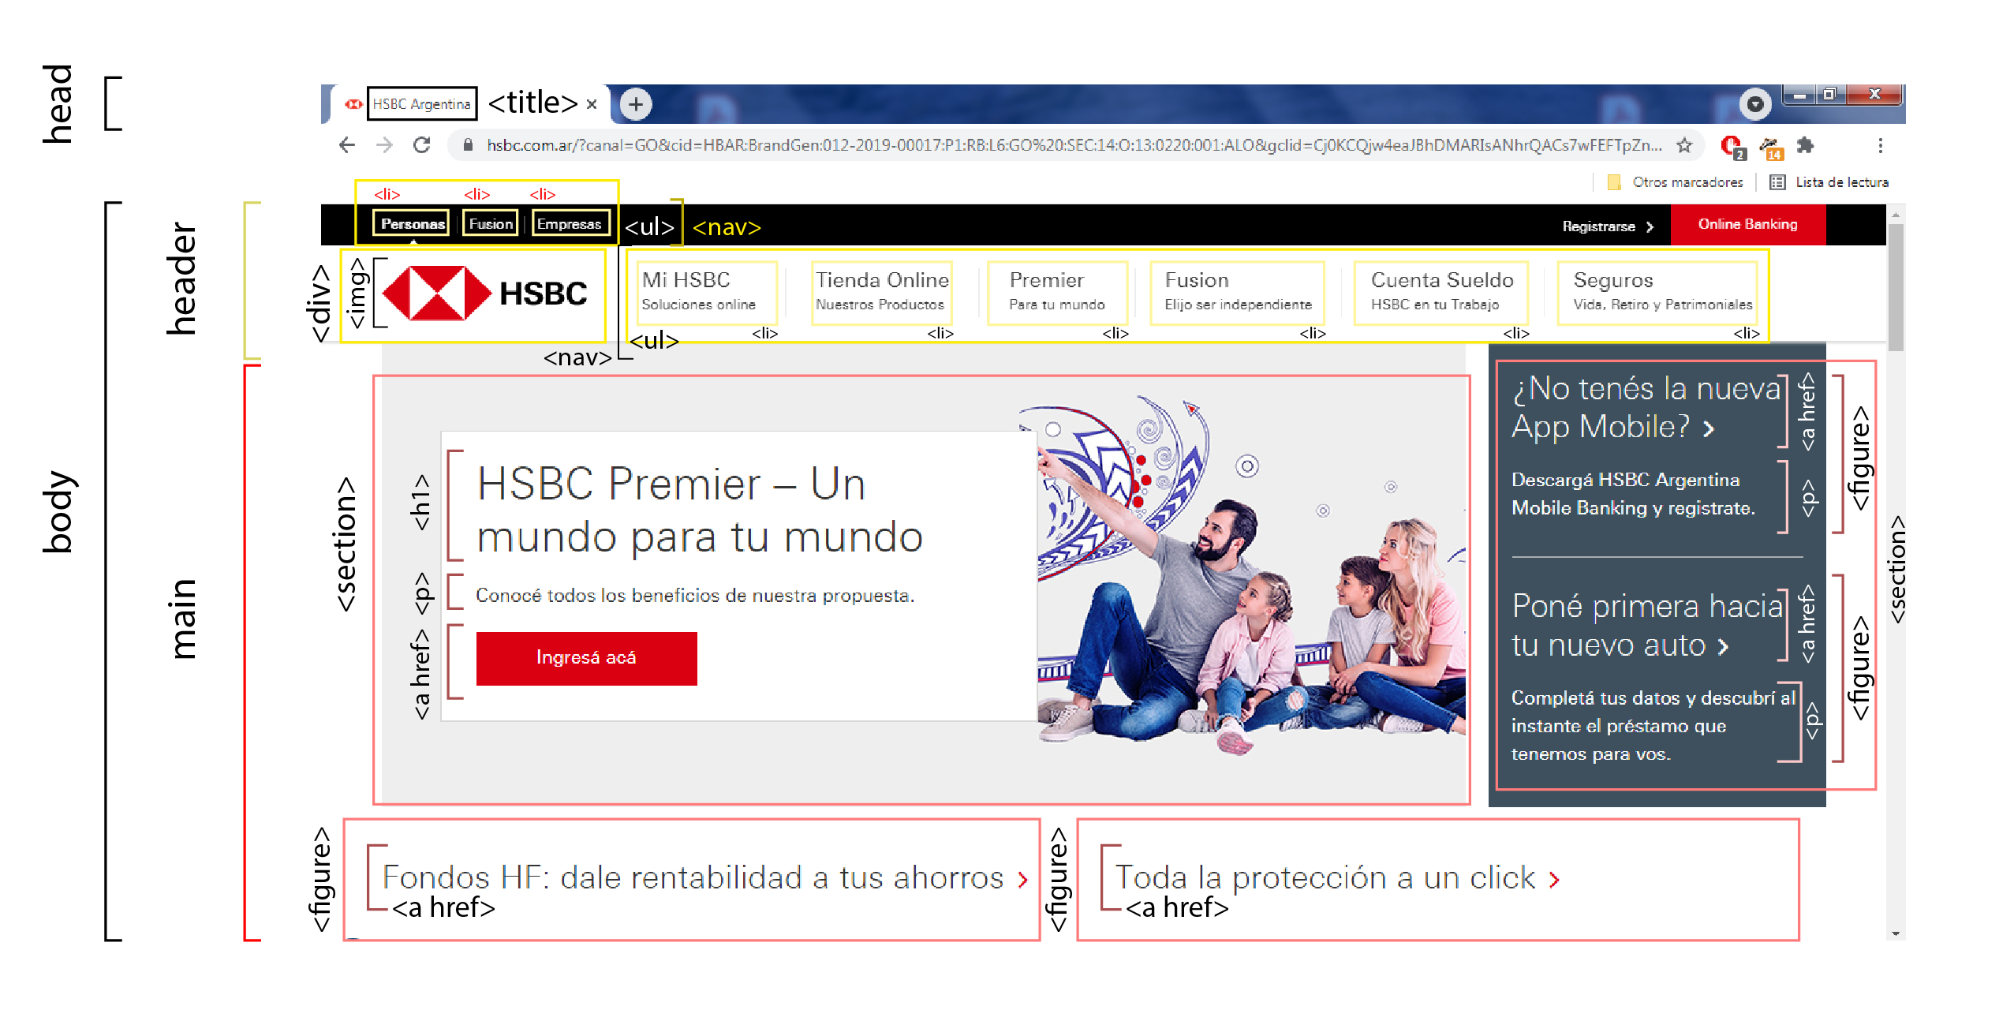
Task: Click the profile dropdown circle in title bar
Action: (x=1755, y=104)
